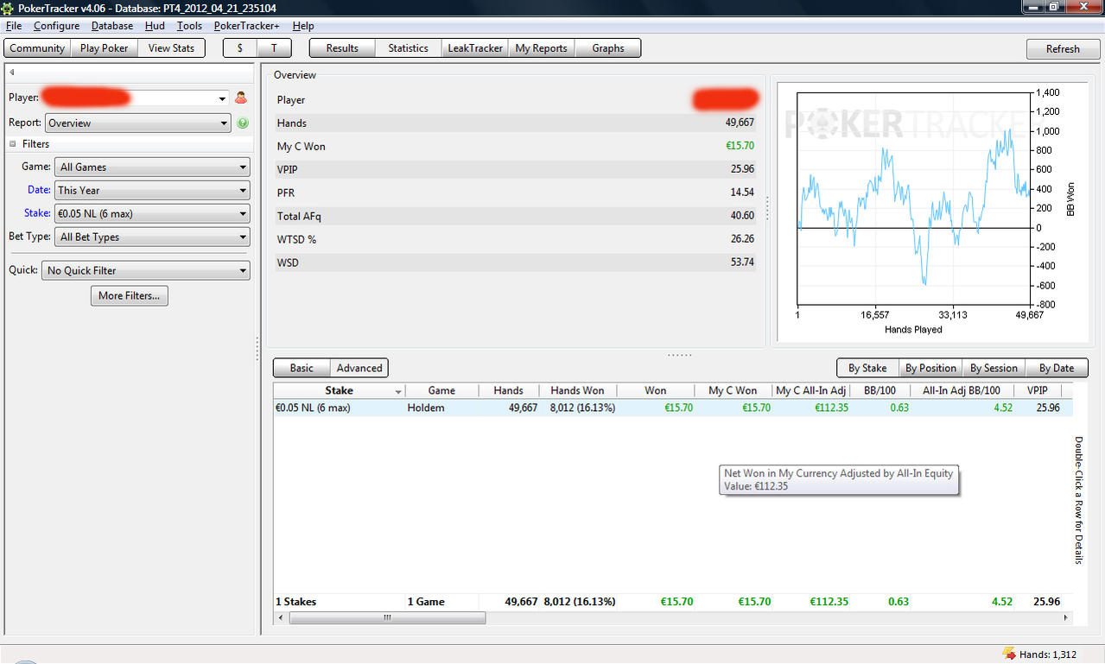Select the View Stats view
1105x664 pixels.
tap(171, 48)
